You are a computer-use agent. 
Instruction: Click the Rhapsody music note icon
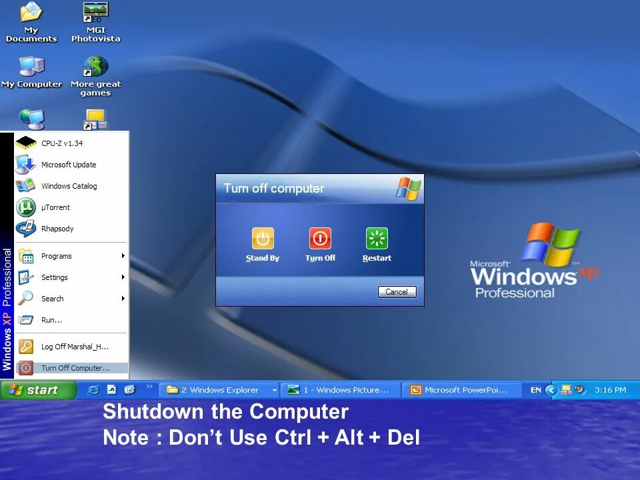pyautogui.click(x=26, y=228)
